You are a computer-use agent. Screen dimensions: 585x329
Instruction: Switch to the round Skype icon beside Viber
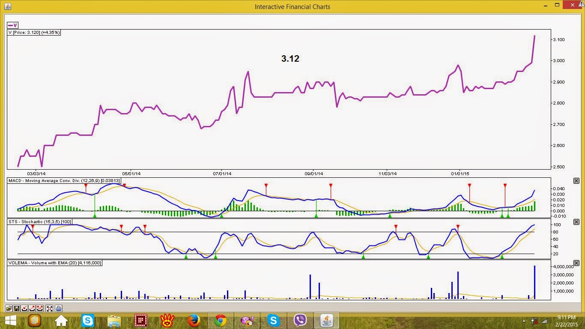point(273,320)
